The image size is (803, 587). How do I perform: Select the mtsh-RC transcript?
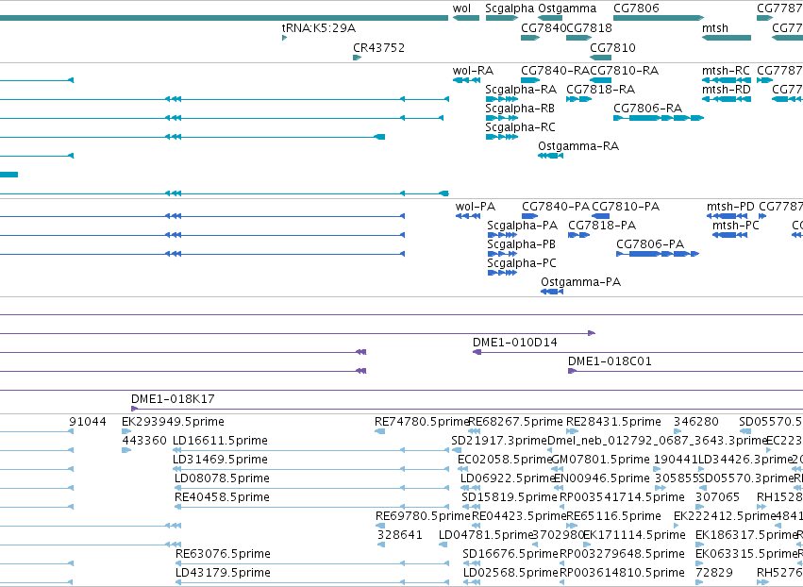click(727, 80)
